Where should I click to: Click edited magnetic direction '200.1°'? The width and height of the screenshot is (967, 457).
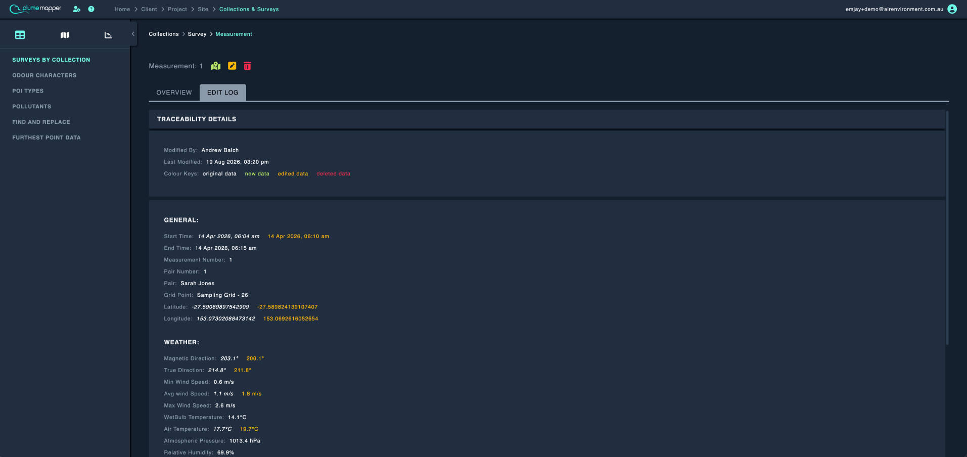(255, 358)
